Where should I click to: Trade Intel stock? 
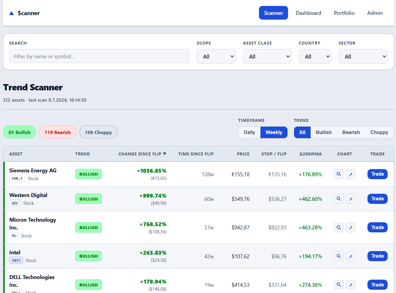pyautogui.click(x=378, y=256)
